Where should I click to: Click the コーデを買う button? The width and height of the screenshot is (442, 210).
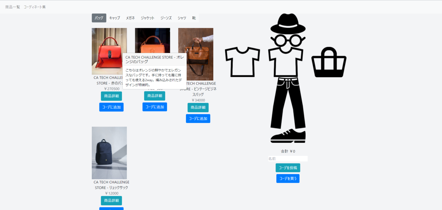(x=288, y=178)
